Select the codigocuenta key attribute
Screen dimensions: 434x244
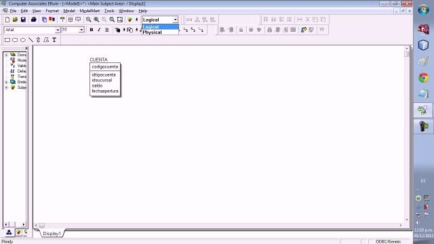pyautogui.click(x=105, y=66)
